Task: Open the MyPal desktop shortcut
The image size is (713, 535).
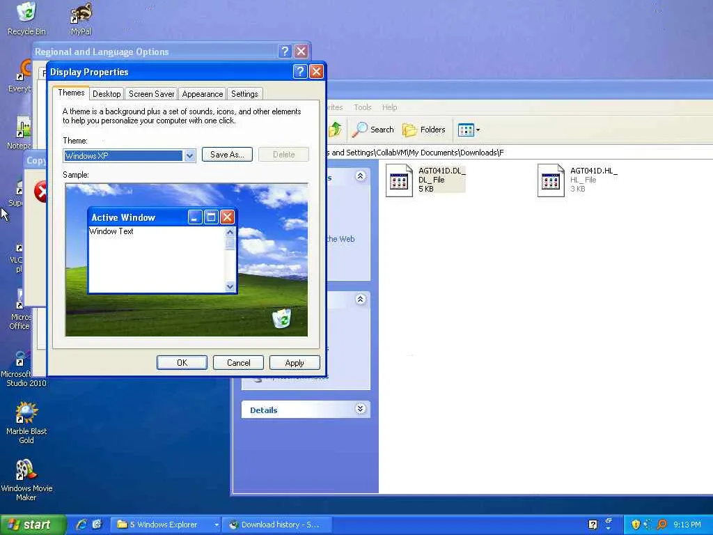Action: coord(81,18)
